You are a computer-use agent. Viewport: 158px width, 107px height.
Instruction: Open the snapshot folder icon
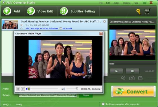point(140,78)
